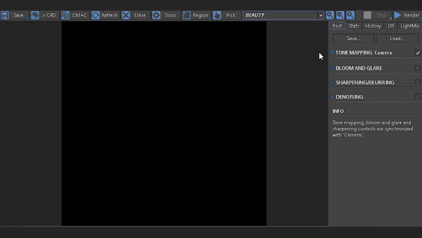The width and height of the screenshot is (422, 238).
Task: Select the Region render icon
Action: point(187,15)
